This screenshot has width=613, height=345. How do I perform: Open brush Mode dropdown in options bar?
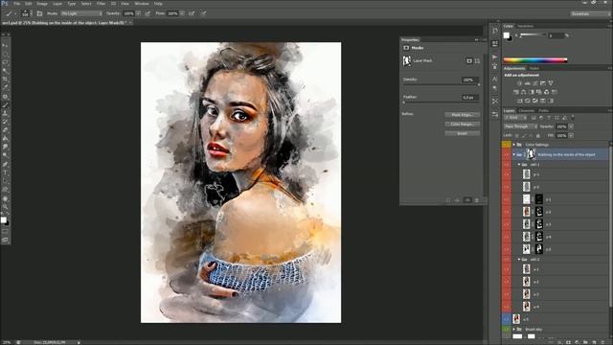pyautogui.click(x=81, y=13)
